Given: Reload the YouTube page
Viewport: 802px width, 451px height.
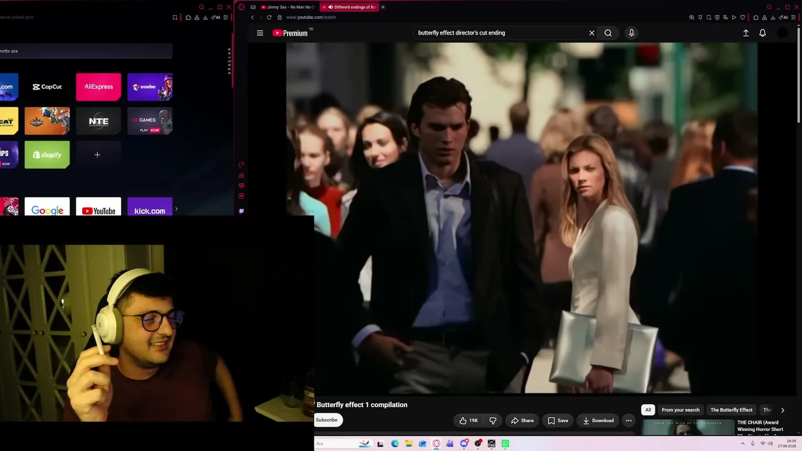Looking at the screenshot, I should pos(269,18).
